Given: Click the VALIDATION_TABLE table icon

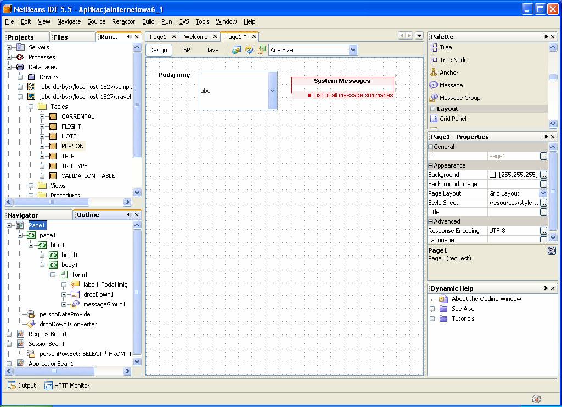Looking at the screenshot, I should pyautogui.click(x=53, y=176).
